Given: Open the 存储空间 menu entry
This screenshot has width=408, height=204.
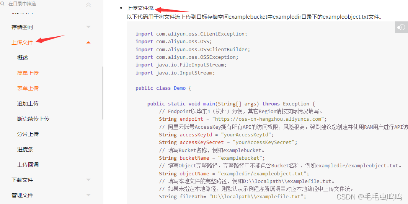Looking at the screenshot, I should (x=22, y=27).
